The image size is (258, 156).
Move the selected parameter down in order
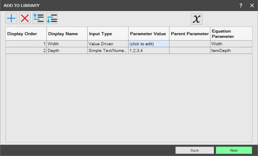point(52,18)
